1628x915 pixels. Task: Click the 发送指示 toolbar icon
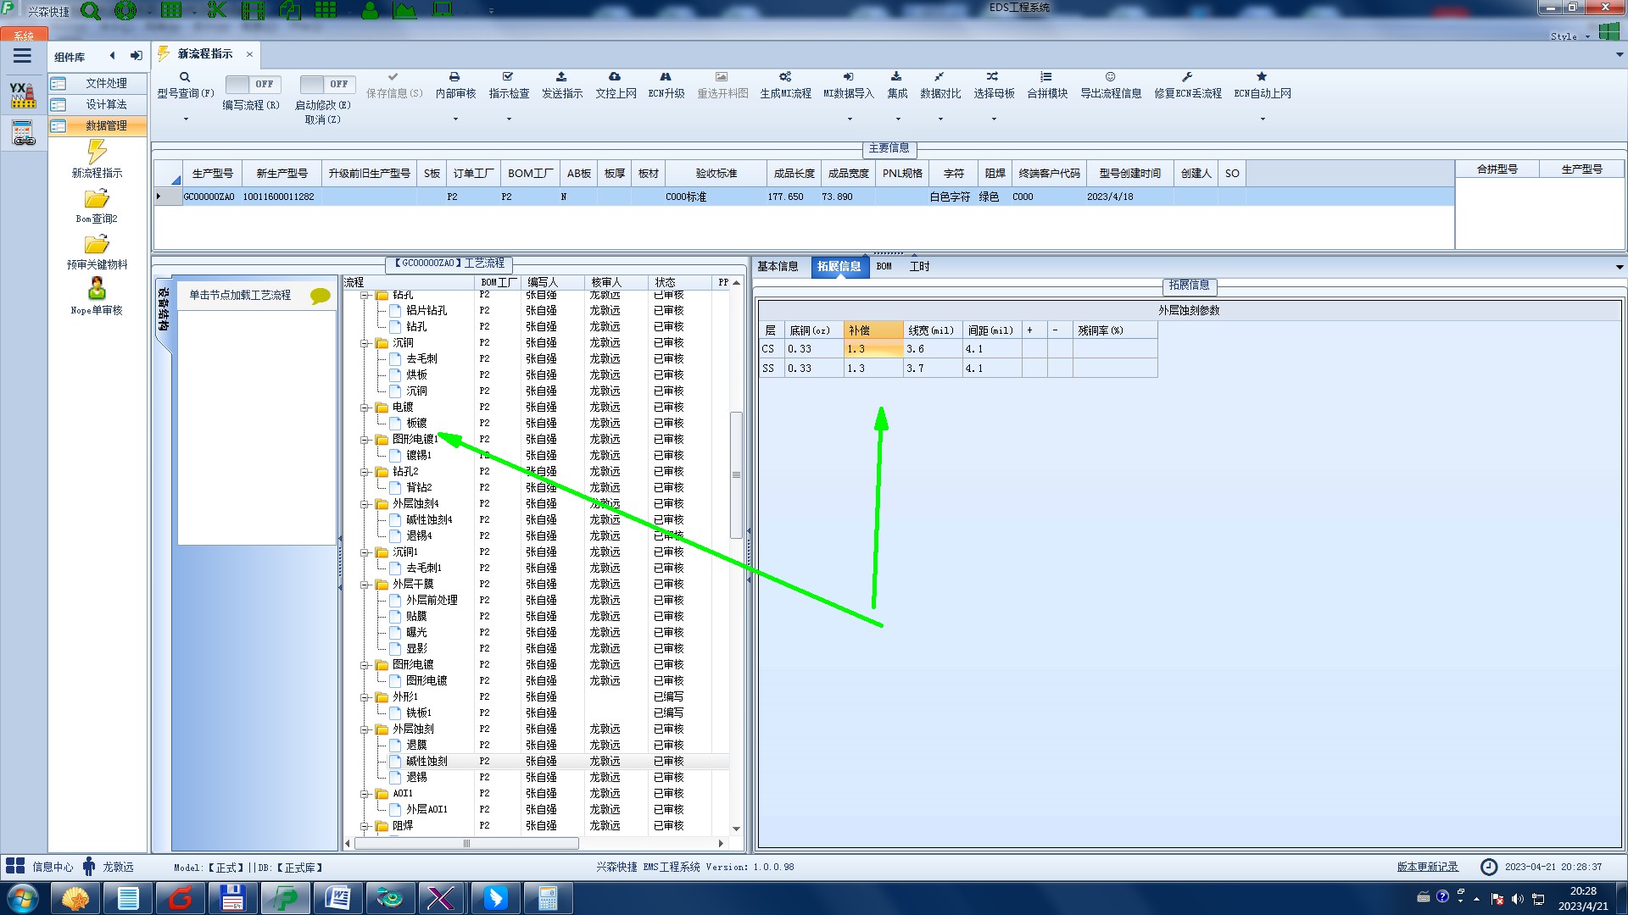[x=561, y=77]
